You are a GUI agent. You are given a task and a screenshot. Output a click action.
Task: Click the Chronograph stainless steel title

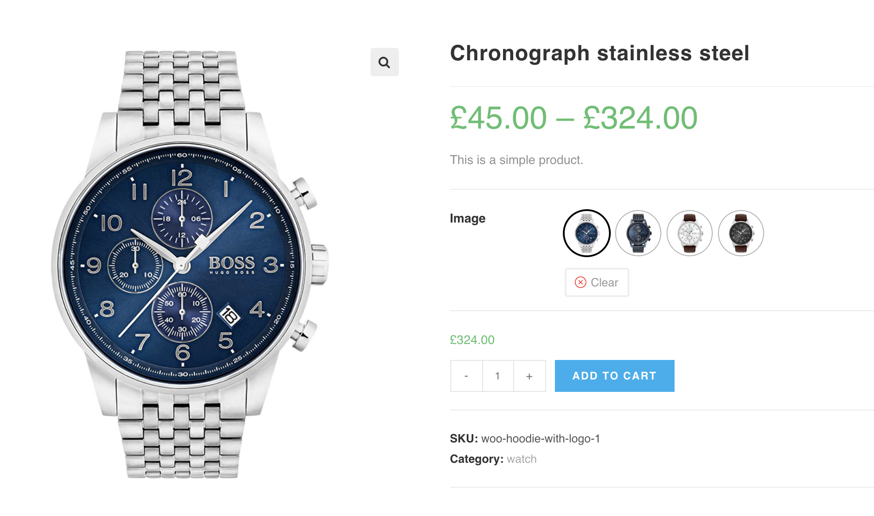pyautogui.click(x=599, y=53)
